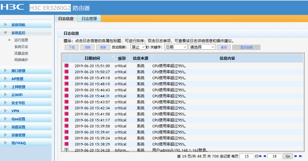Open 运行信息 submenu item
Image resolution: width=308 pixels, height=161 pixels.
pos(21,40)
